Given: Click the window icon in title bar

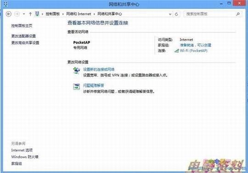Looking at the screenshot, I should coord(6,4).
